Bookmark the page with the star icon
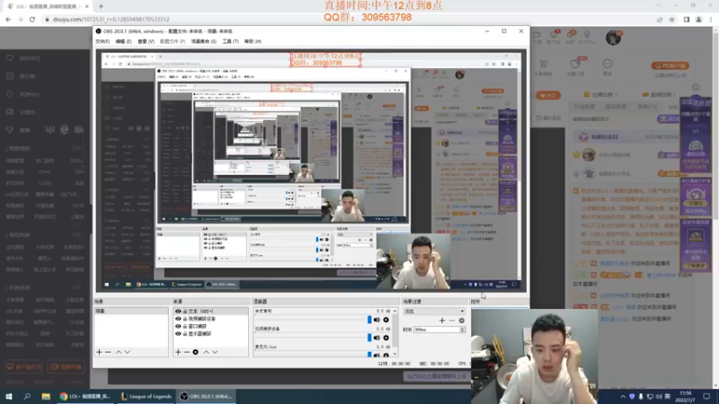 671,19
